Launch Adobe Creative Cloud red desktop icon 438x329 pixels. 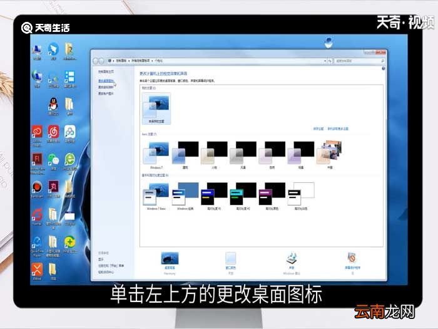37,132
